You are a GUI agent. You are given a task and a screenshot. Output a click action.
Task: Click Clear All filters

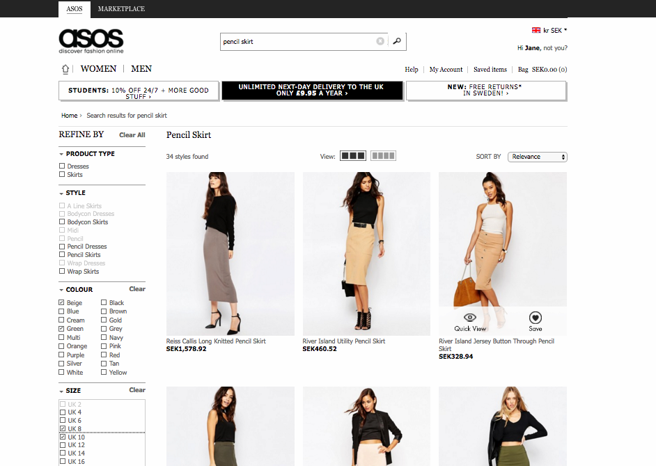click(x=132, y=134)
